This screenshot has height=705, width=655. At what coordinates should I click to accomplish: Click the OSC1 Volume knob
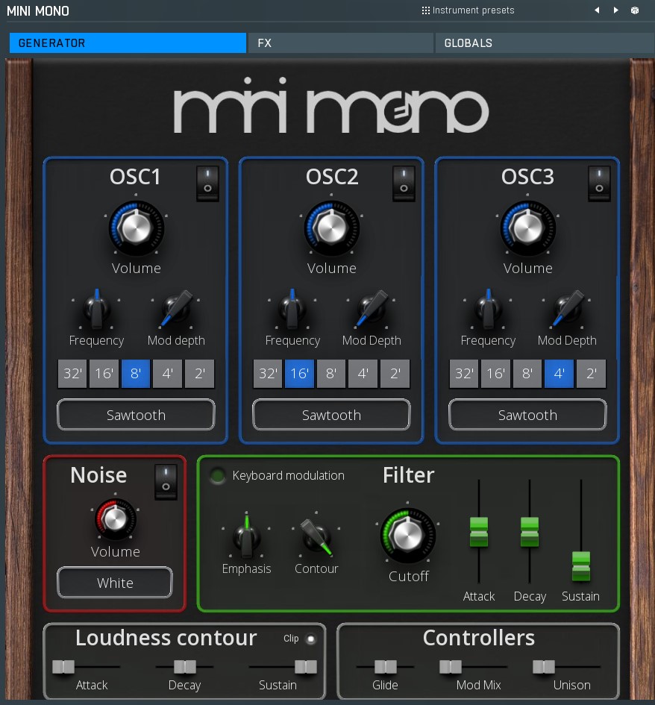pyautogui.click(x=137, y=228)
